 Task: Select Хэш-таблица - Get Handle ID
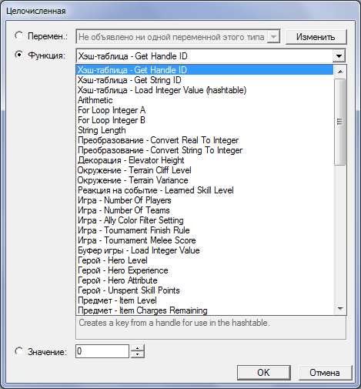(x=205, y=70)
